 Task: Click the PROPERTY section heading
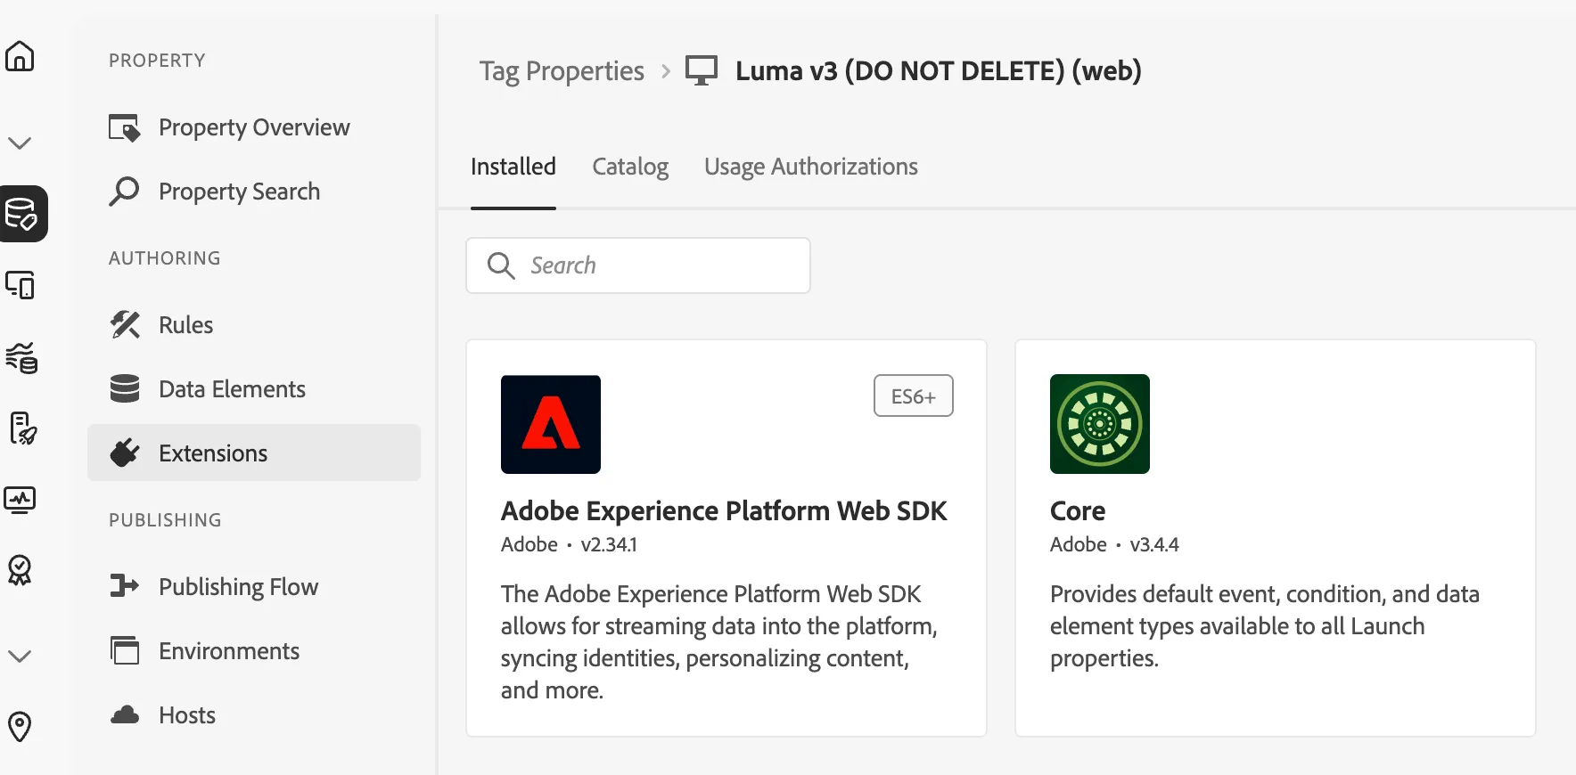(x=157, y=61)
